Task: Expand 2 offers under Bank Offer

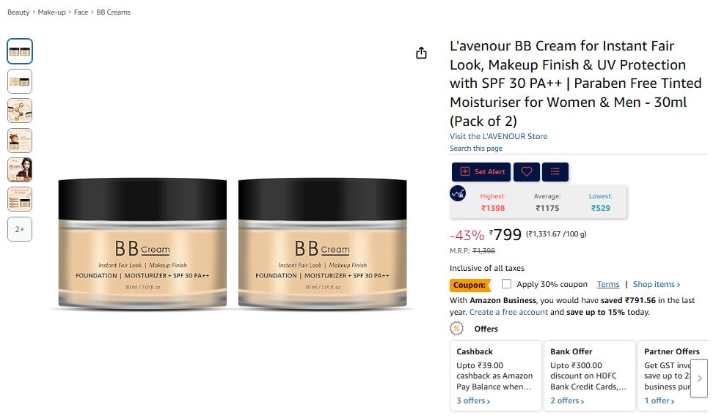Action: tap(567, 400)
